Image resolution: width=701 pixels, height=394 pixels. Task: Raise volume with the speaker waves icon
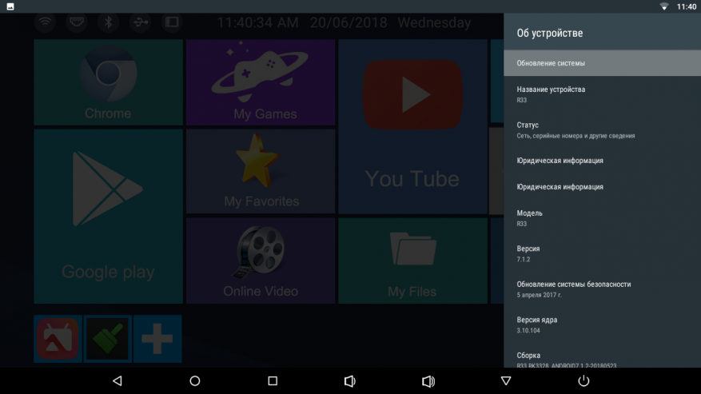point(428,381)
